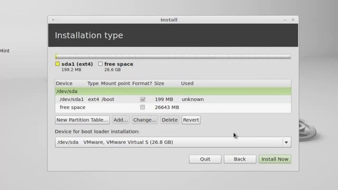Click the Mount point column header

116,83
